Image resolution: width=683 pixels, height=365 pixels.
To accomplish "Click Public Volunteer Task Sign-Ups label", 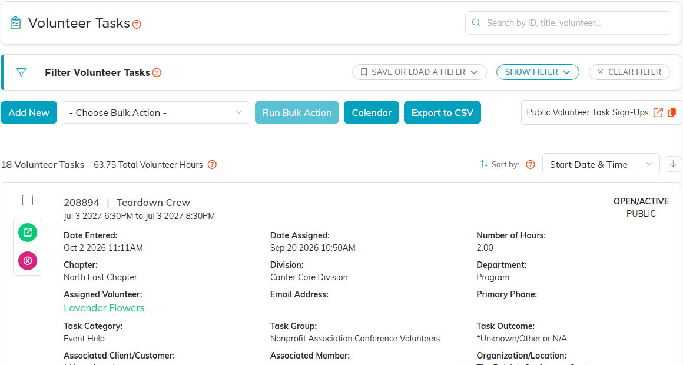I will click(x=588, y=112).
